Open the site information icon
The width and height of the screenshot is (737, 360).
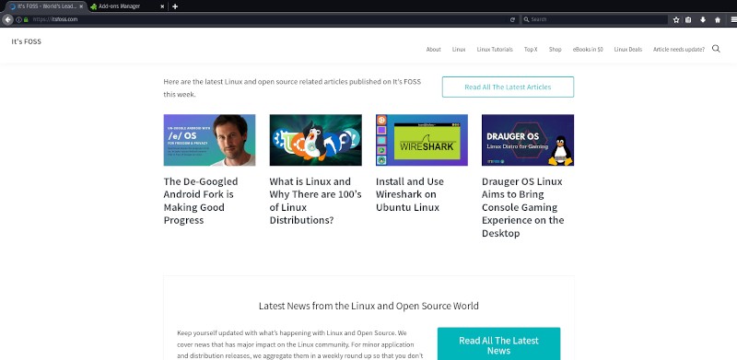point(18,19)
